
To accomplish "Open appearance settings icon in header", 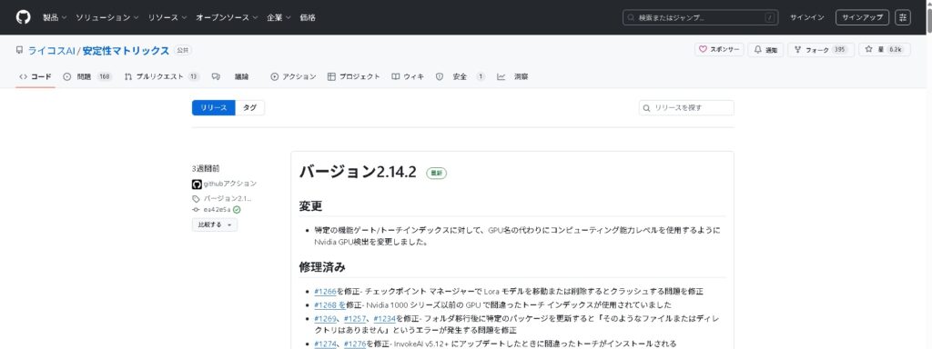I will click(x=902, y=18).
